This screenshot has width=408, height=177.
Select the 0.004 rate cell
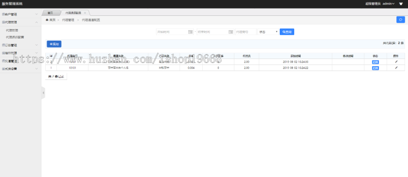point(191,68)
